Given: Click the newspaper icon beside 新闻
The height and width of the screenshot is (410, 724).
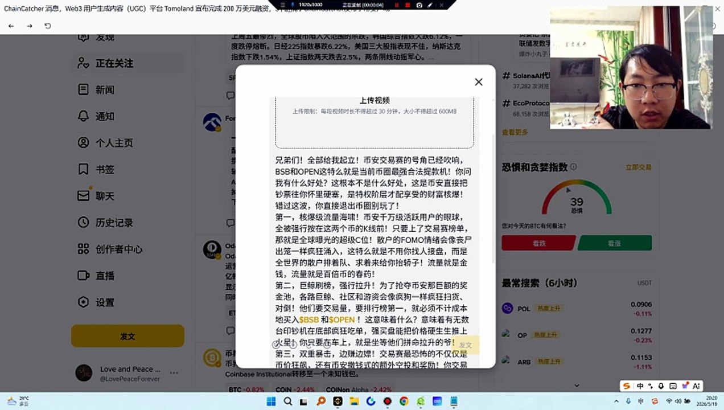Looking at the screenshot, I should click(83, 90).
